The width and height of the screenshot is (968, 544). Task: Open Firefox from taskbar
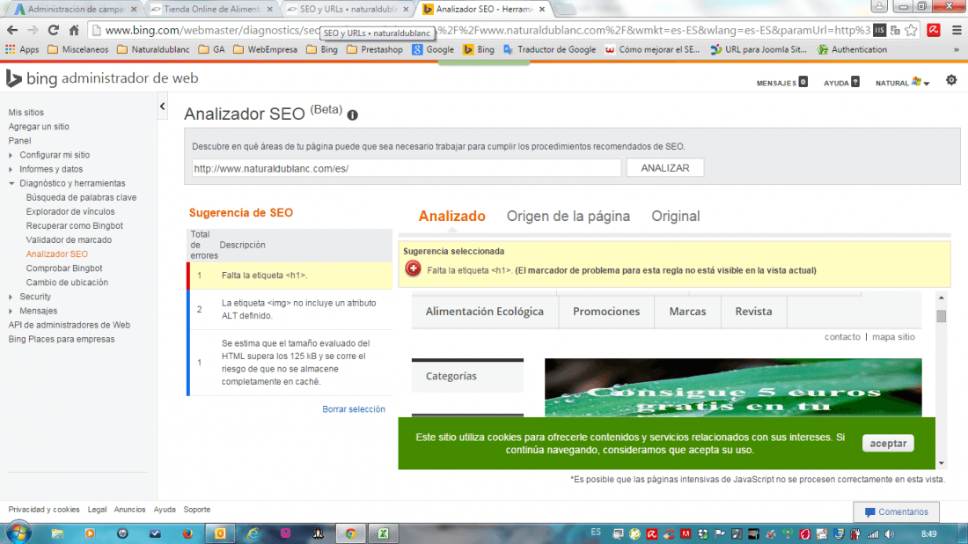[187, 533]
